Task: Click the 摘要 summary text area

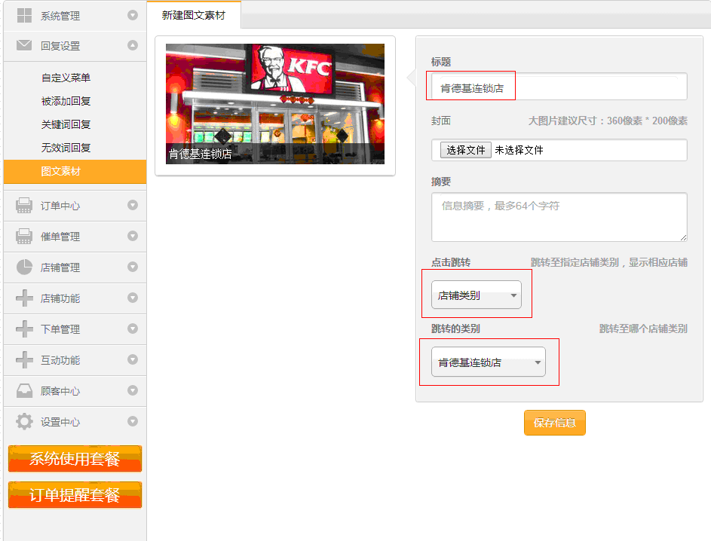Action: coord(559,217)
